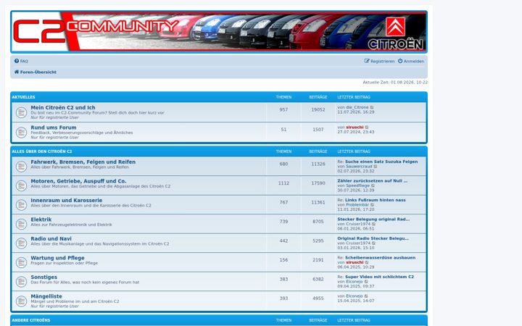Click the Registrieren link
Image resolution: width=522 pixels, height=326 pixels.
point(379,61)
